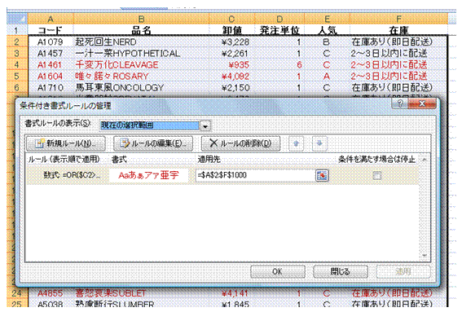Click cell 一汁一菜HYPOTHETICAL
The image size is (462, 312).
tap(142, 53)
